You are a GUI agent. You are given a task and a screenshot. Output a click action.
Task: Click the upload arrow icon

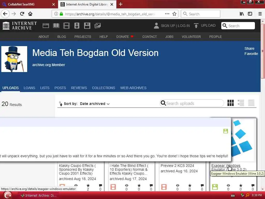pyautogui.click(x=196, y=26)
